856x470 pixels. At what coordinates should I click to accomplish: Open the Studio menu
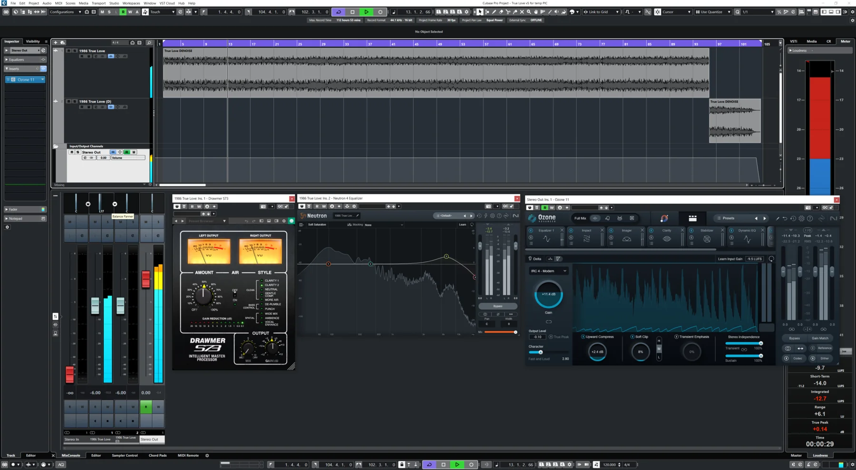click(114, 3)
